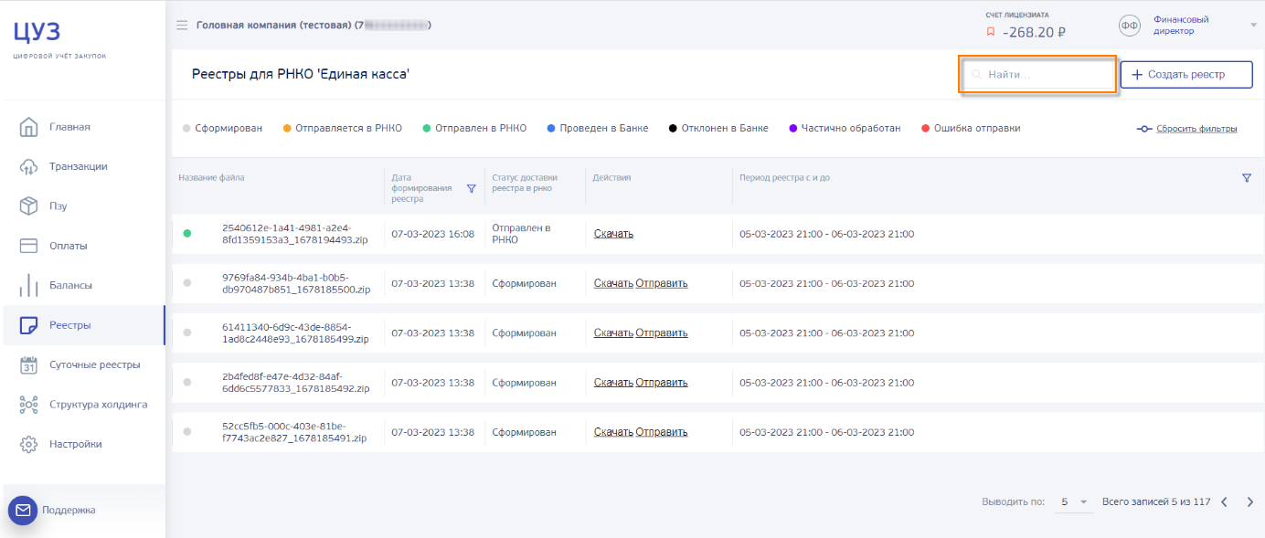The width and height of the screenshot is (1265, 538).
Task: Click the Оплаты card icon
Action: coord(28,246)
